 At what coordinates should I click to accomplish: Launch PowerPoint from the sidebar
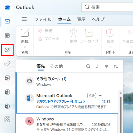click(x=7, y=106)
